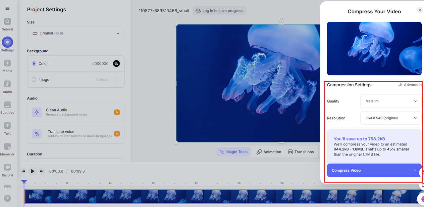Image resolution: width=424 pixels, height=207 pixels.
Task: Click the Translate voice icon
Action: (37, 134)
